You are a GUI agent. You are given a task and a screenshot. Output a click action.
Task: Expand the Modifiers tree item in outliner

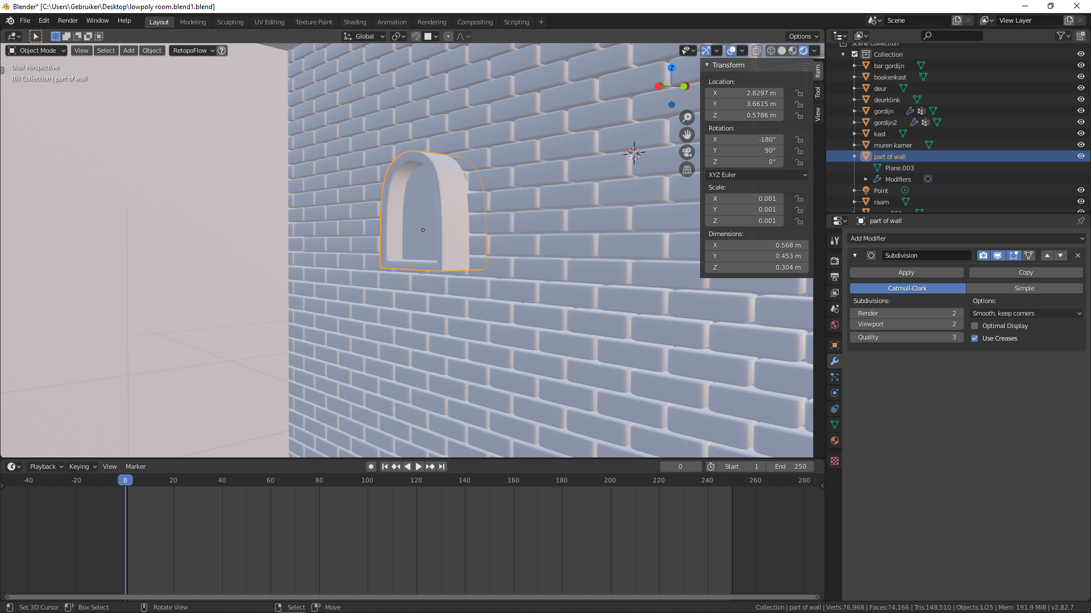pyautogui.click(x=866, y=179)
